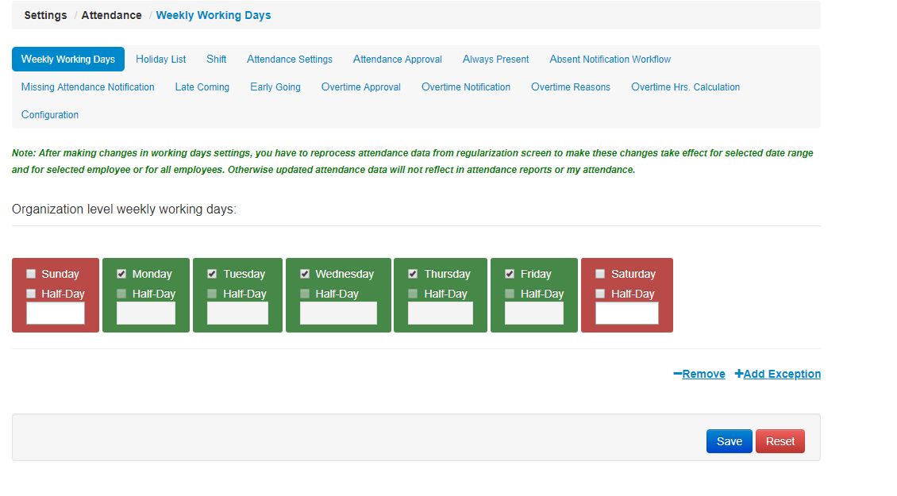
Task: Switch to the Shift tab
Action: tap(216, 60)
